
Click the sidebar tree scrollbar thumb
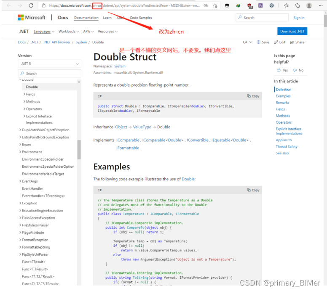pyautogui.click(x=79, y=149)
